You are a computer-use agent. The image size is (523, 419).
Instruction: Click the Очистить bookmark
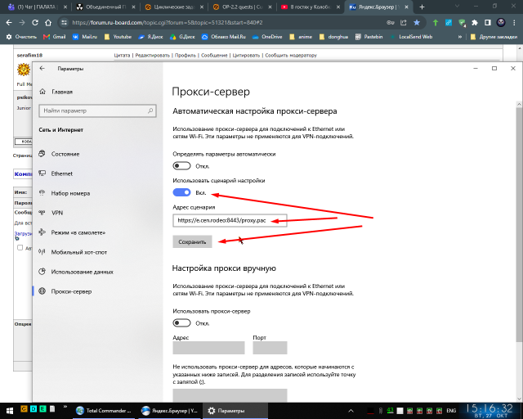point(21,37)
